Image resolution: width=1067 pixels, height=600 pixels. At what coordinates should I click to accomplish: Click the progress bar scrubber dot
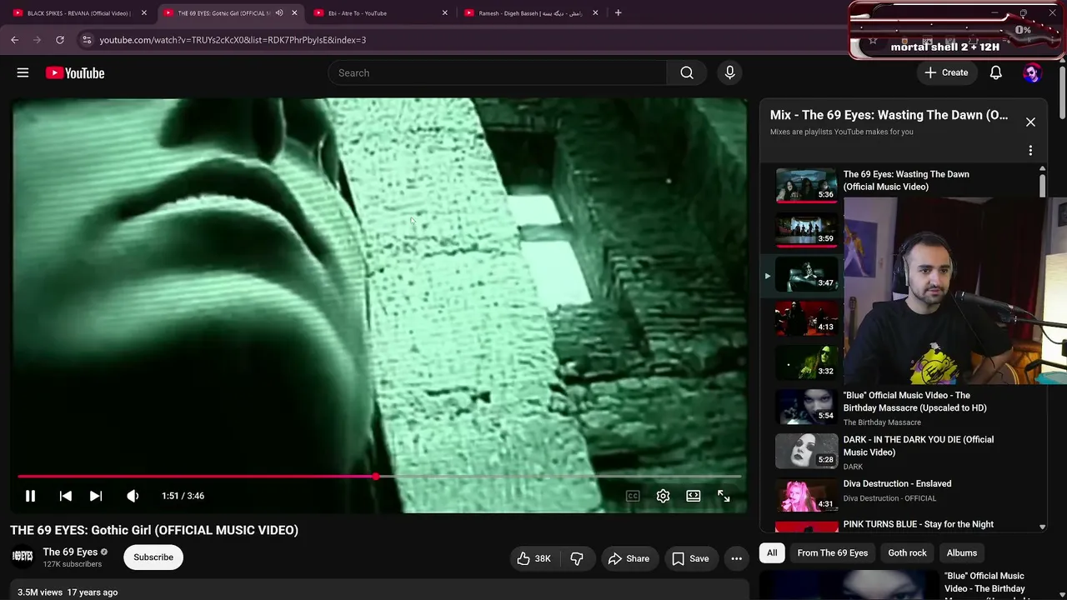click(376, 477)
